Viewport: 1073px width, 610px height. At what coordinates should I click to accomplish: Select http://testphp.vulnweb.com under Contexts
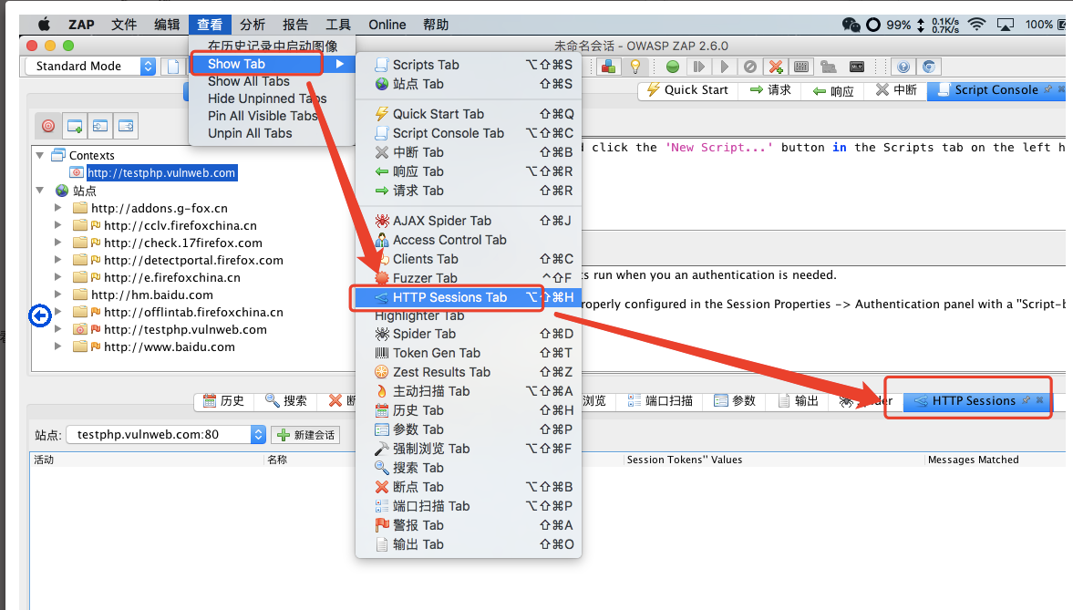point(160,172)
